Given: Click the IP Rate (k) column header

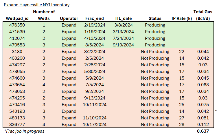Looking at the screenshot, I should click(x=181, y=18).
